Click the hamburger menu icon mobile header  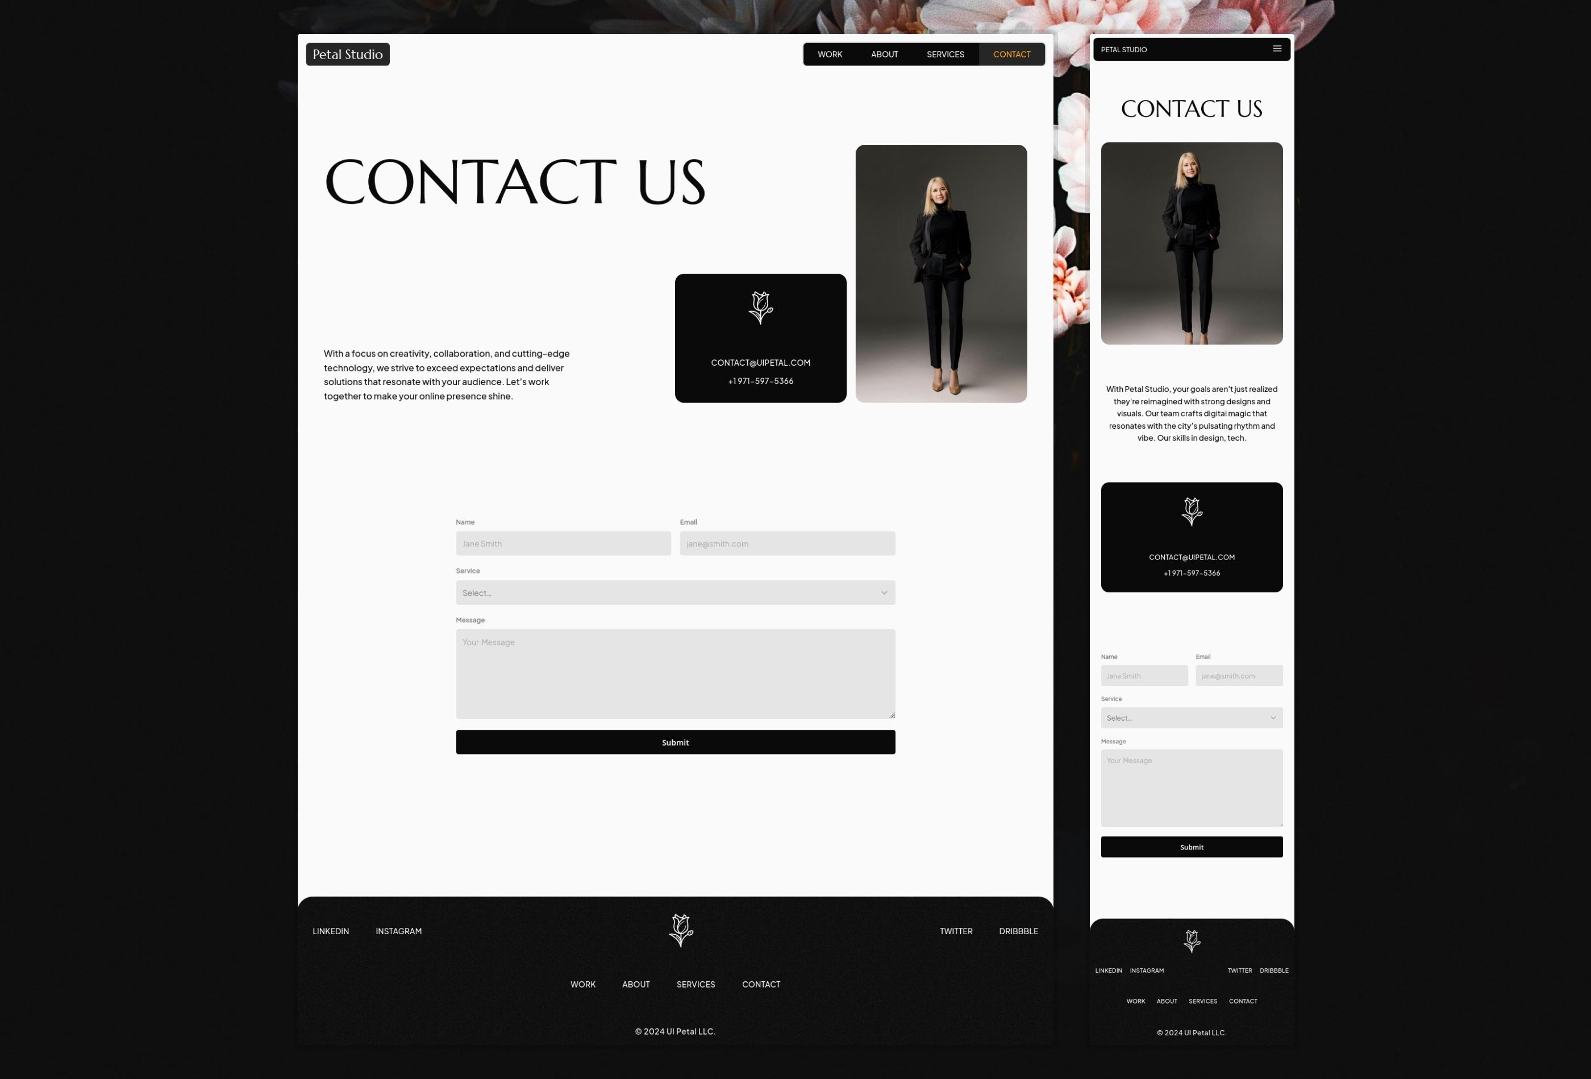(x=1277, y=48)
